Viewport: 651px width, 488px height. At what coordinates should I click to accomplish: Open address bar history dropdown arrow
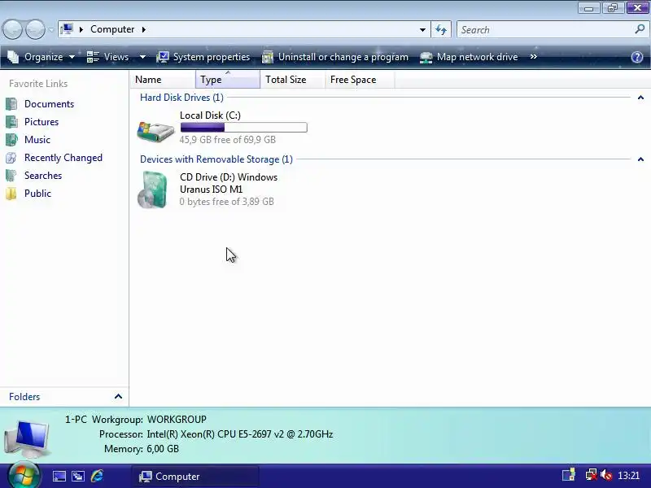tap(422, 30)
